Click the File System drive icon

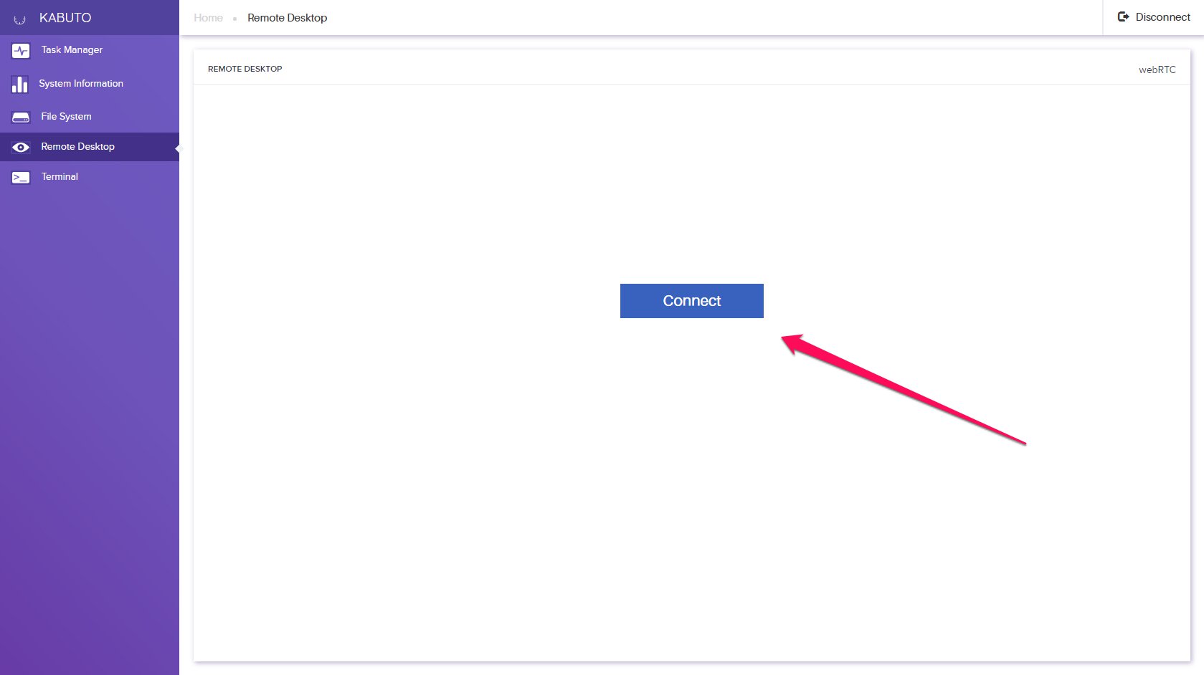[x=21, y=117]
